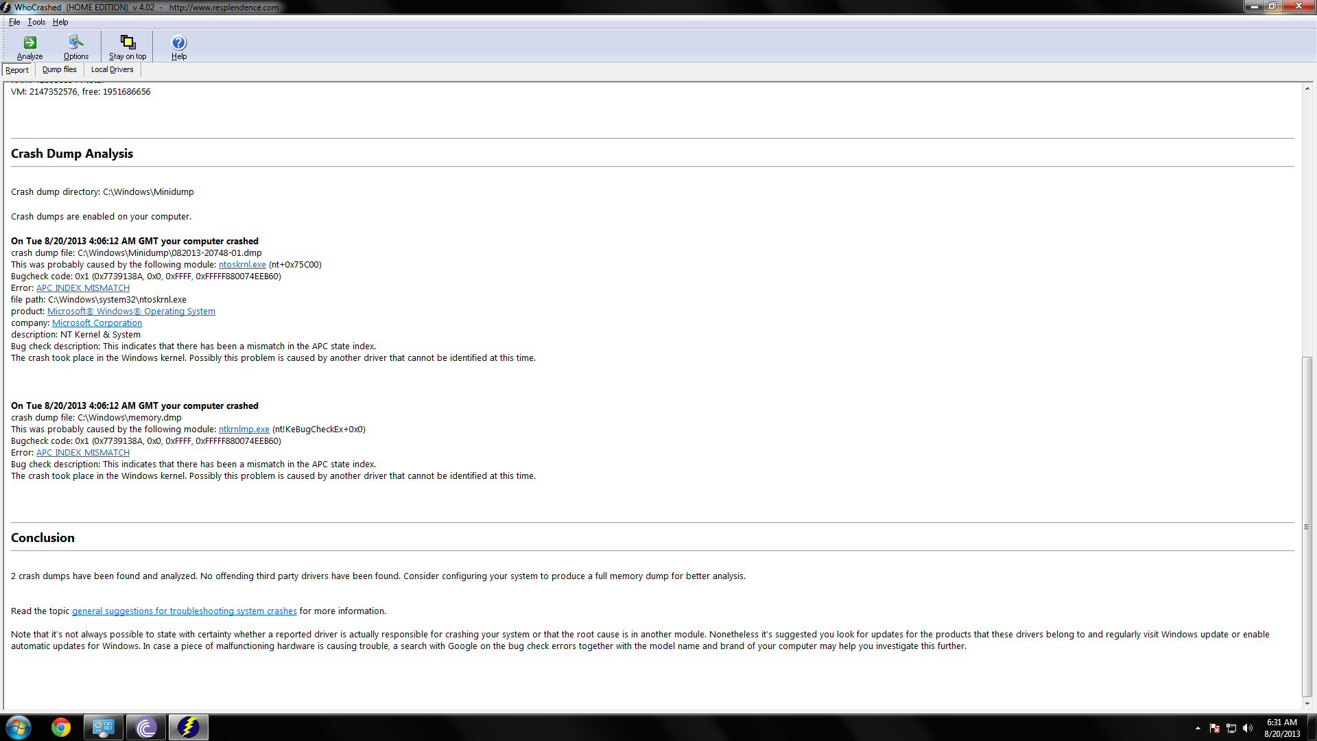Click the Help question mark icon

[x=178, y=47]
